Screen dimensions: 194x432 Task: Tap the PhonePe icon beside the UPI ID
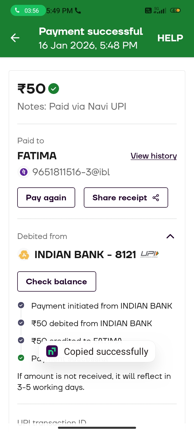coord(24,172)
